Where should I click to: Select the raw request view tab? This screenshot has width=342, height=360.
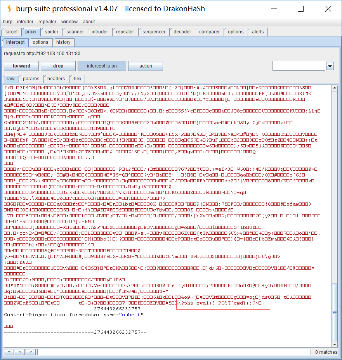tap(10, 79)
